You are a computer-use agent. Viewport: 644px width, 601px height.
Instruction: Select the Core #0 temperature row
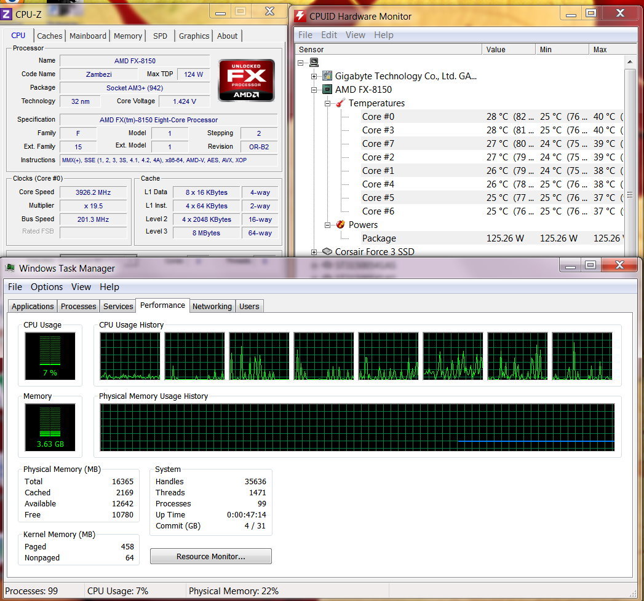tap(493, 117)
